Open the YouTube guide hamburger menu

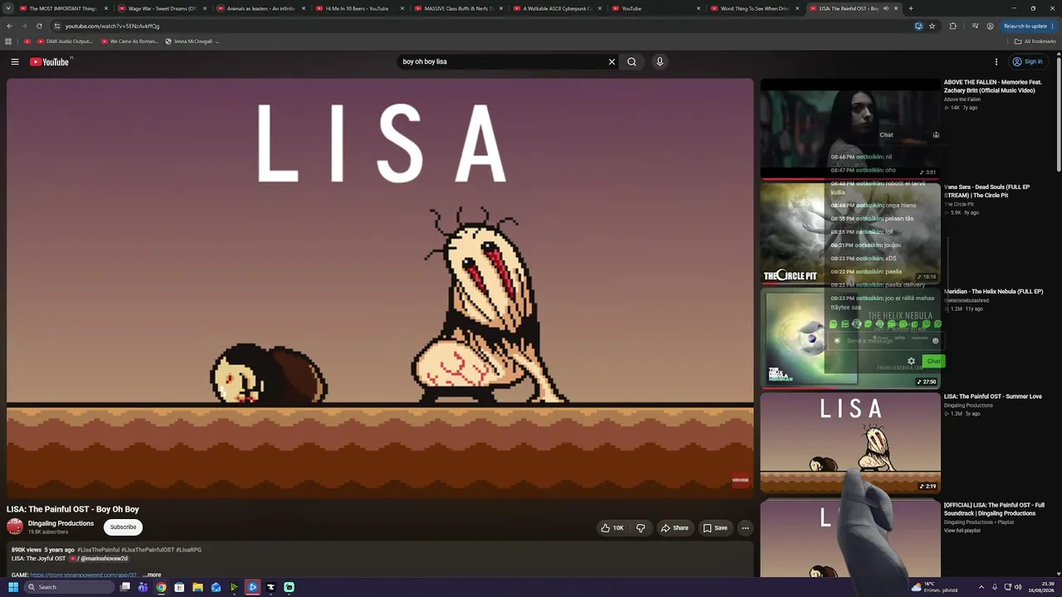point(15,61)
